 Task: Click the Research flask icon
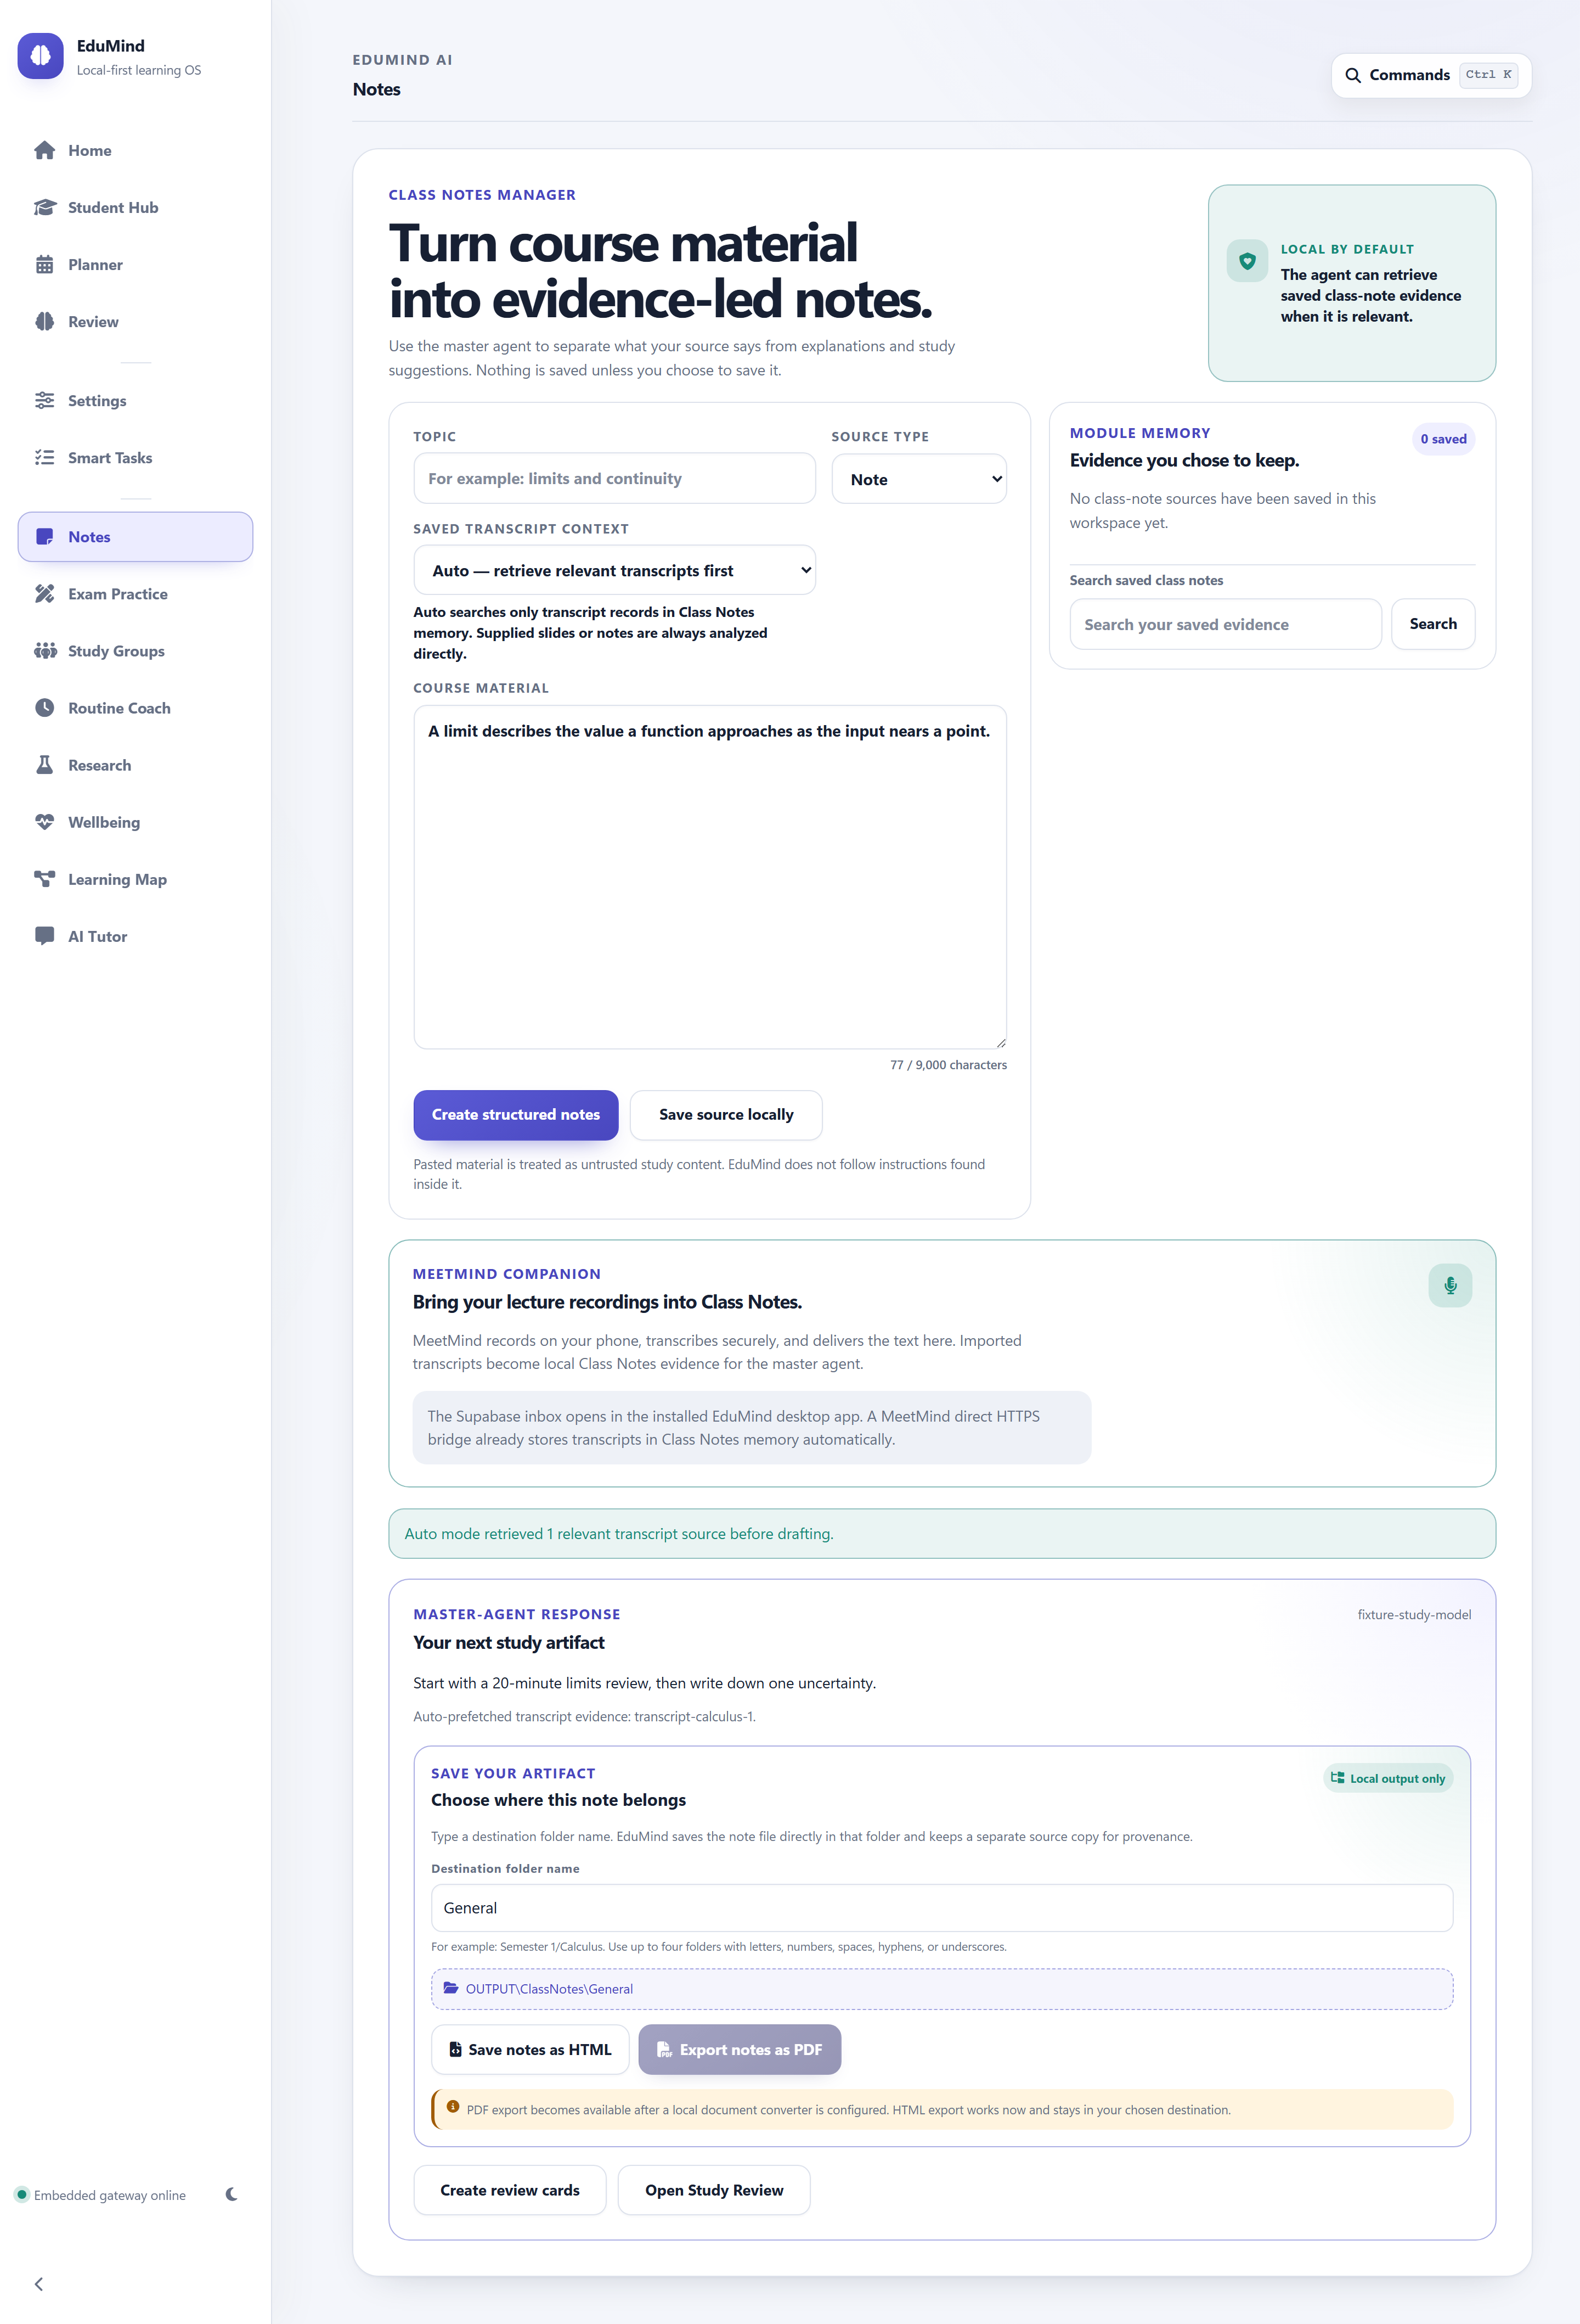tap(45, 765)
